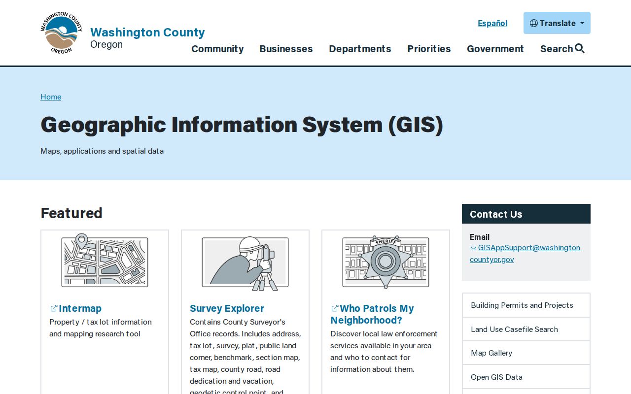Open the Departments menu
The width and height of the screenshot is (631, 394).
(x=360, y=49)
